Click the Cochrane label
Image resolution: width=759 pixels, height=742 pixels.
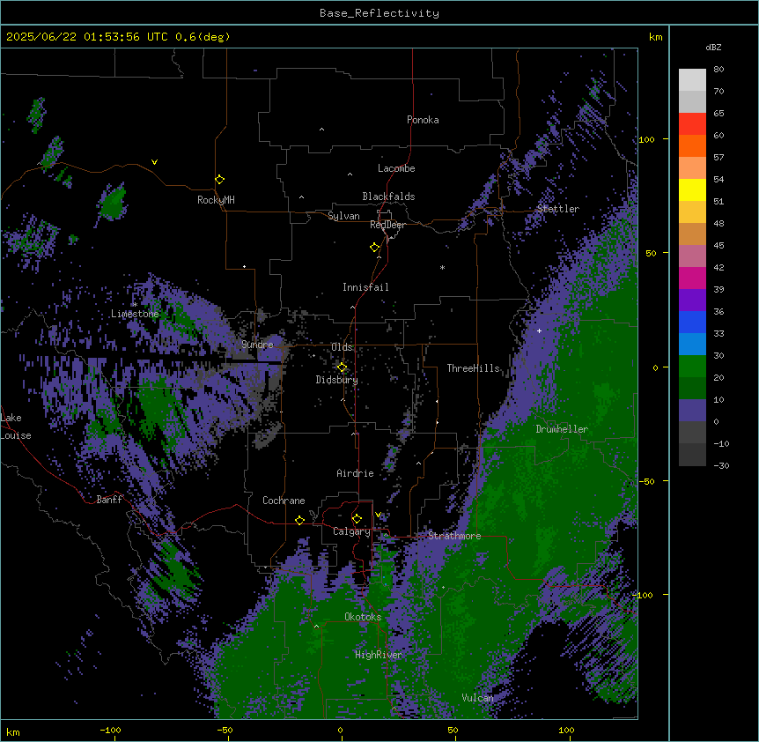click(x=284, y=501)
